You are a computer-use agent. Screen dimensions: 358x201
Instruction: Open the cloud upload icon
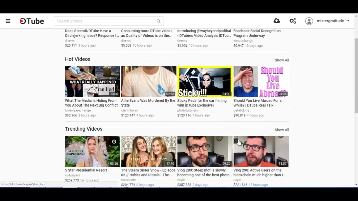click(277, 21)
